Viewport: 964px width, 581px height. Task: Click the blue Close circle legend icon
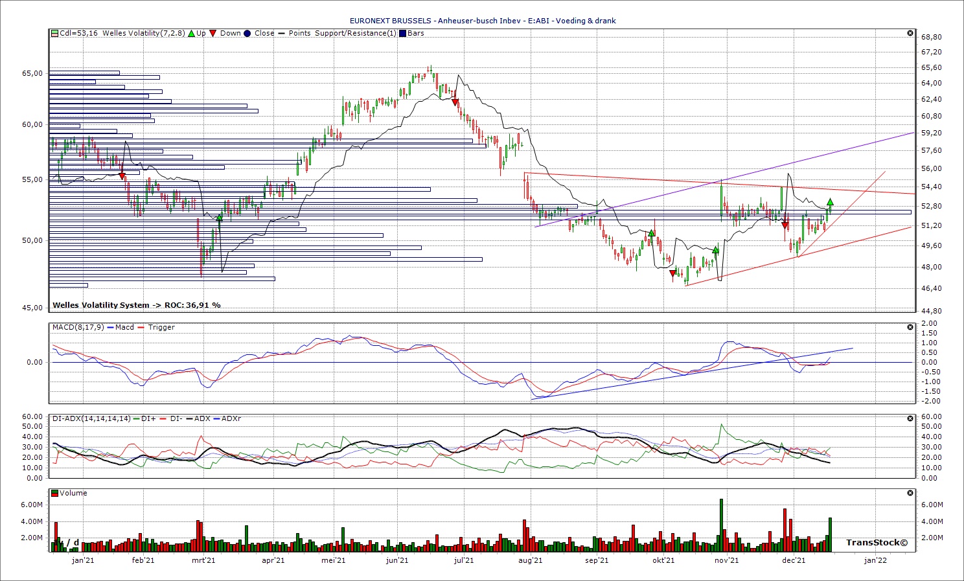247,33
